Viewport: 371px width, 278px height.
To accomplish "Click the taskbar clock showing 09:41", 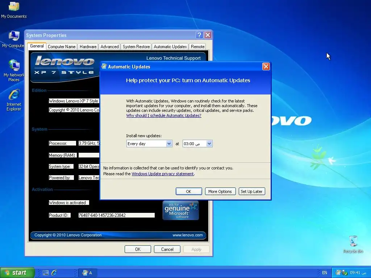I will (x=358, y=273).
